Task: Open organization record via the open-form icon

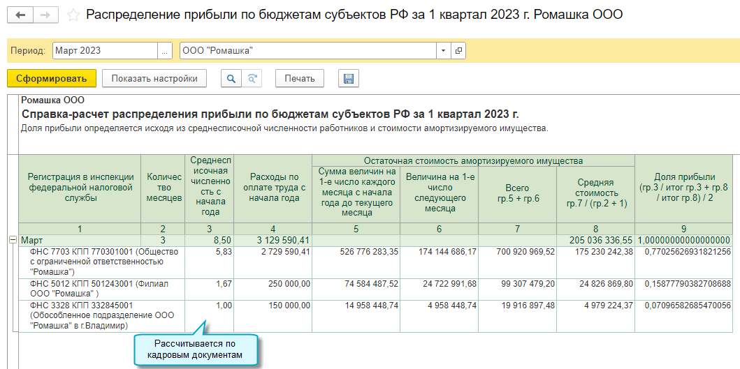Action: (458, 51)
